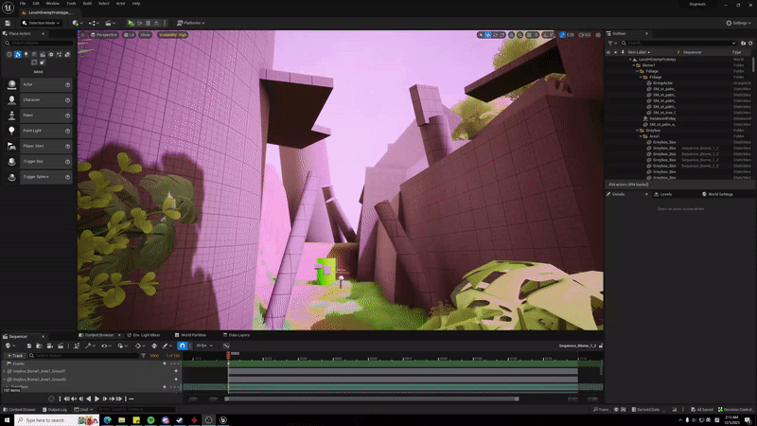
Task: Click the Stop simulation square icon in the main toolbar
Action: point(149,23)
